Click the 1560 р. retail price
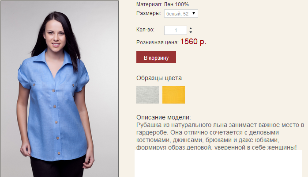 pos(193,42)
